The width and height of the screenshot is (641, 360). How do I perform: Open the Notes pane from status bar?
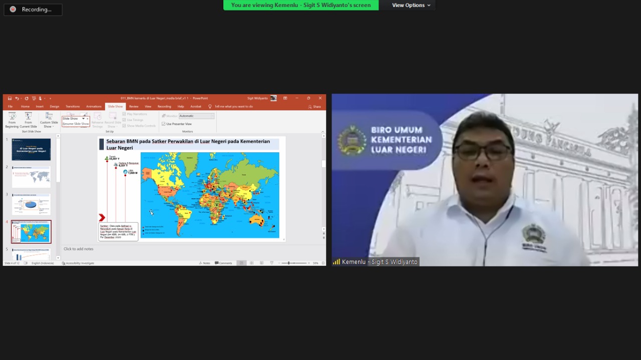pos(204,263)
